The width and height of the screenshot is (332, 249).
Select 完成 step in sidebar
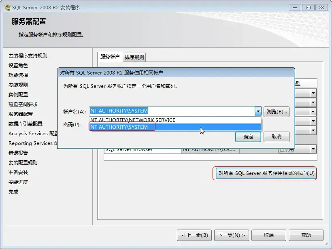click(13, 192)
